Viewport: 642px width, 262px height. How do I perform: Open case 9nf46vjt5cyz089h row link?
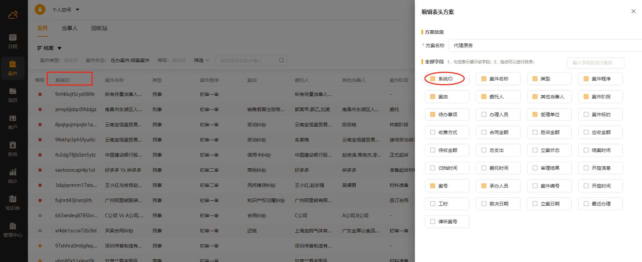[75, 94]
